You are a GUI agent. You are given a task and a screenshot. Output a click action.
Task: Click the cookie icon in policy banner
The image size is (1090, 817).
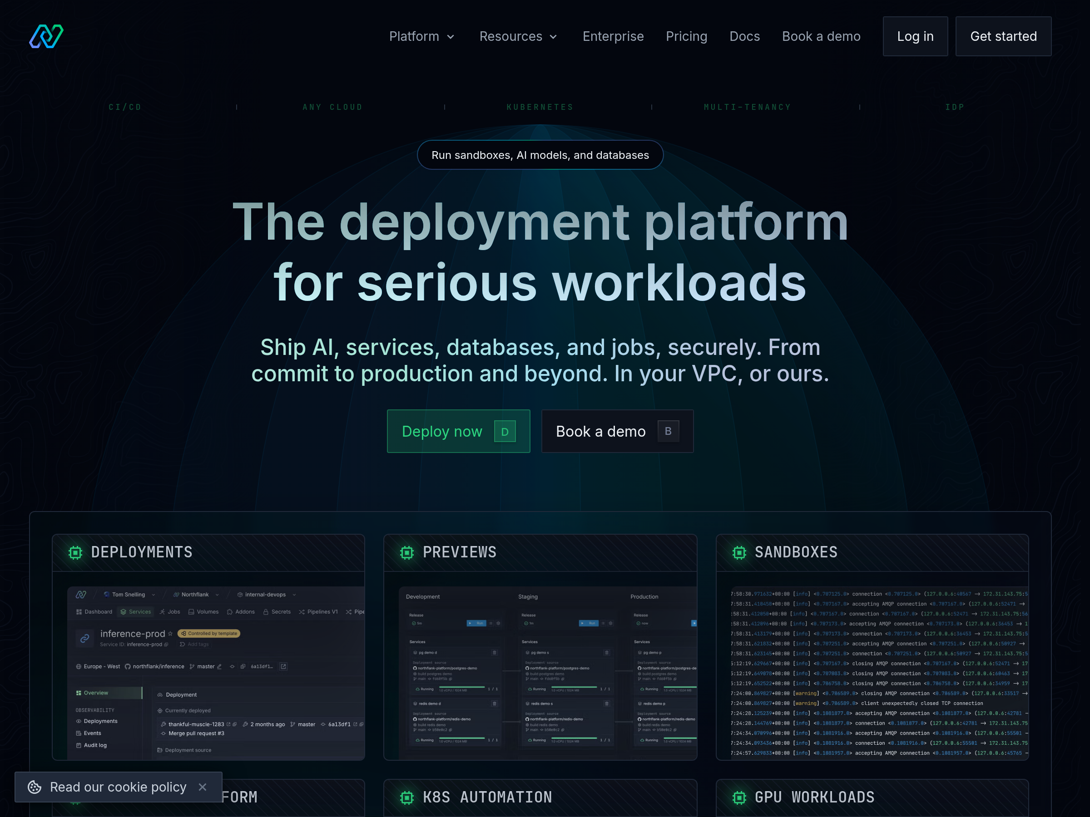click(x=35, y=787)
